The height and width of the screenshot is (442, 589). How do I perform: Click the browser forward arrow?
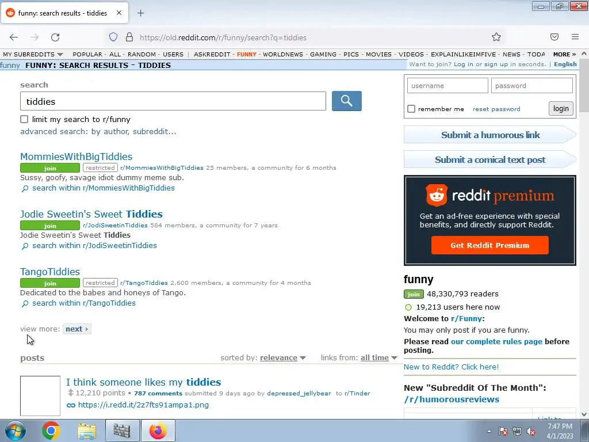35,37
